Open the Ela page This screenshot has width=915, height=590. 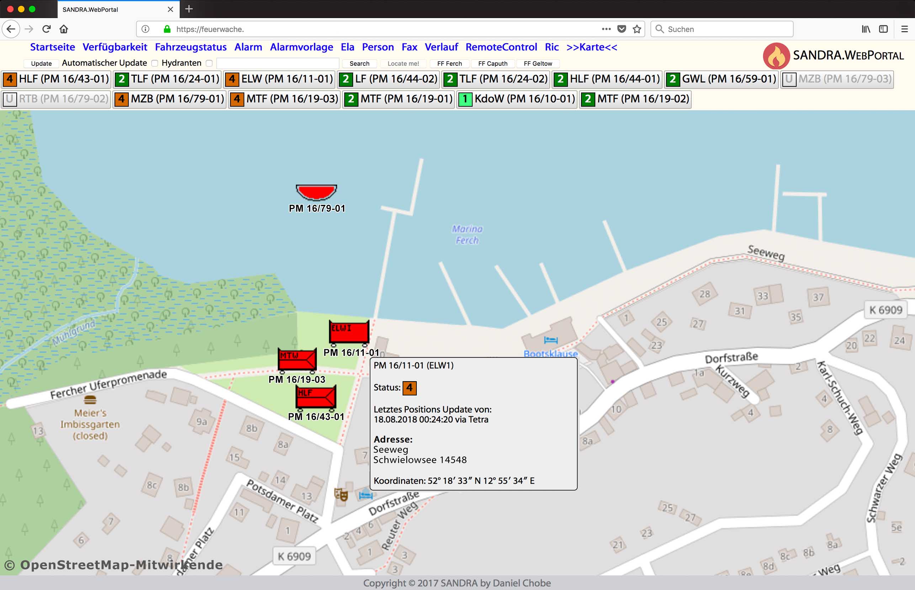347,47
